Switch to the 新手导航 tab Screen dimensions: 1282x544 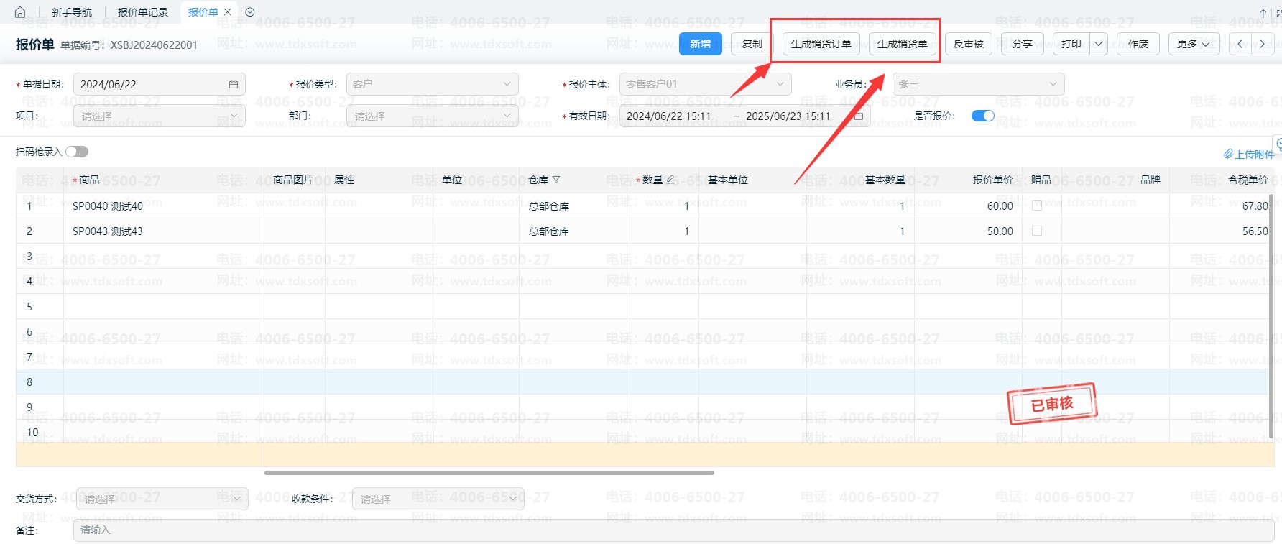pyautogui.click(x=72, y=12)
